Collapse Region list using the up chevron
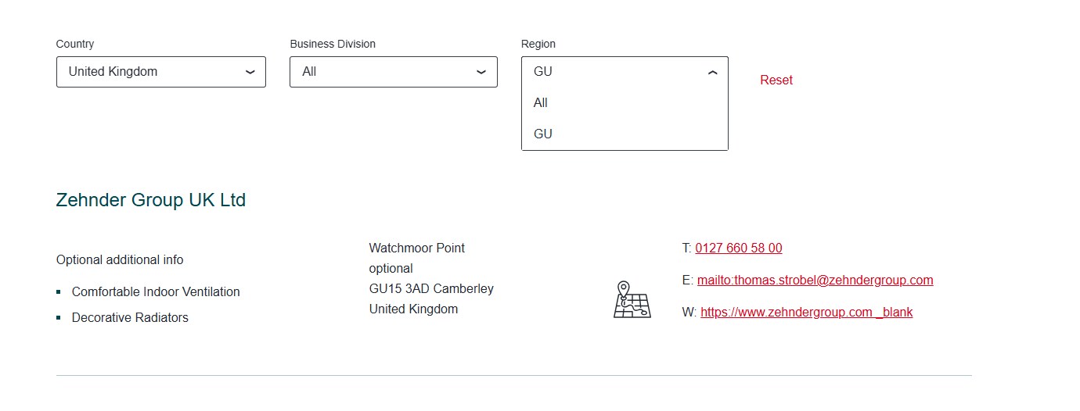Viewport: 1080px width, 411px height. pyautogui.click(x=712, y=72)
